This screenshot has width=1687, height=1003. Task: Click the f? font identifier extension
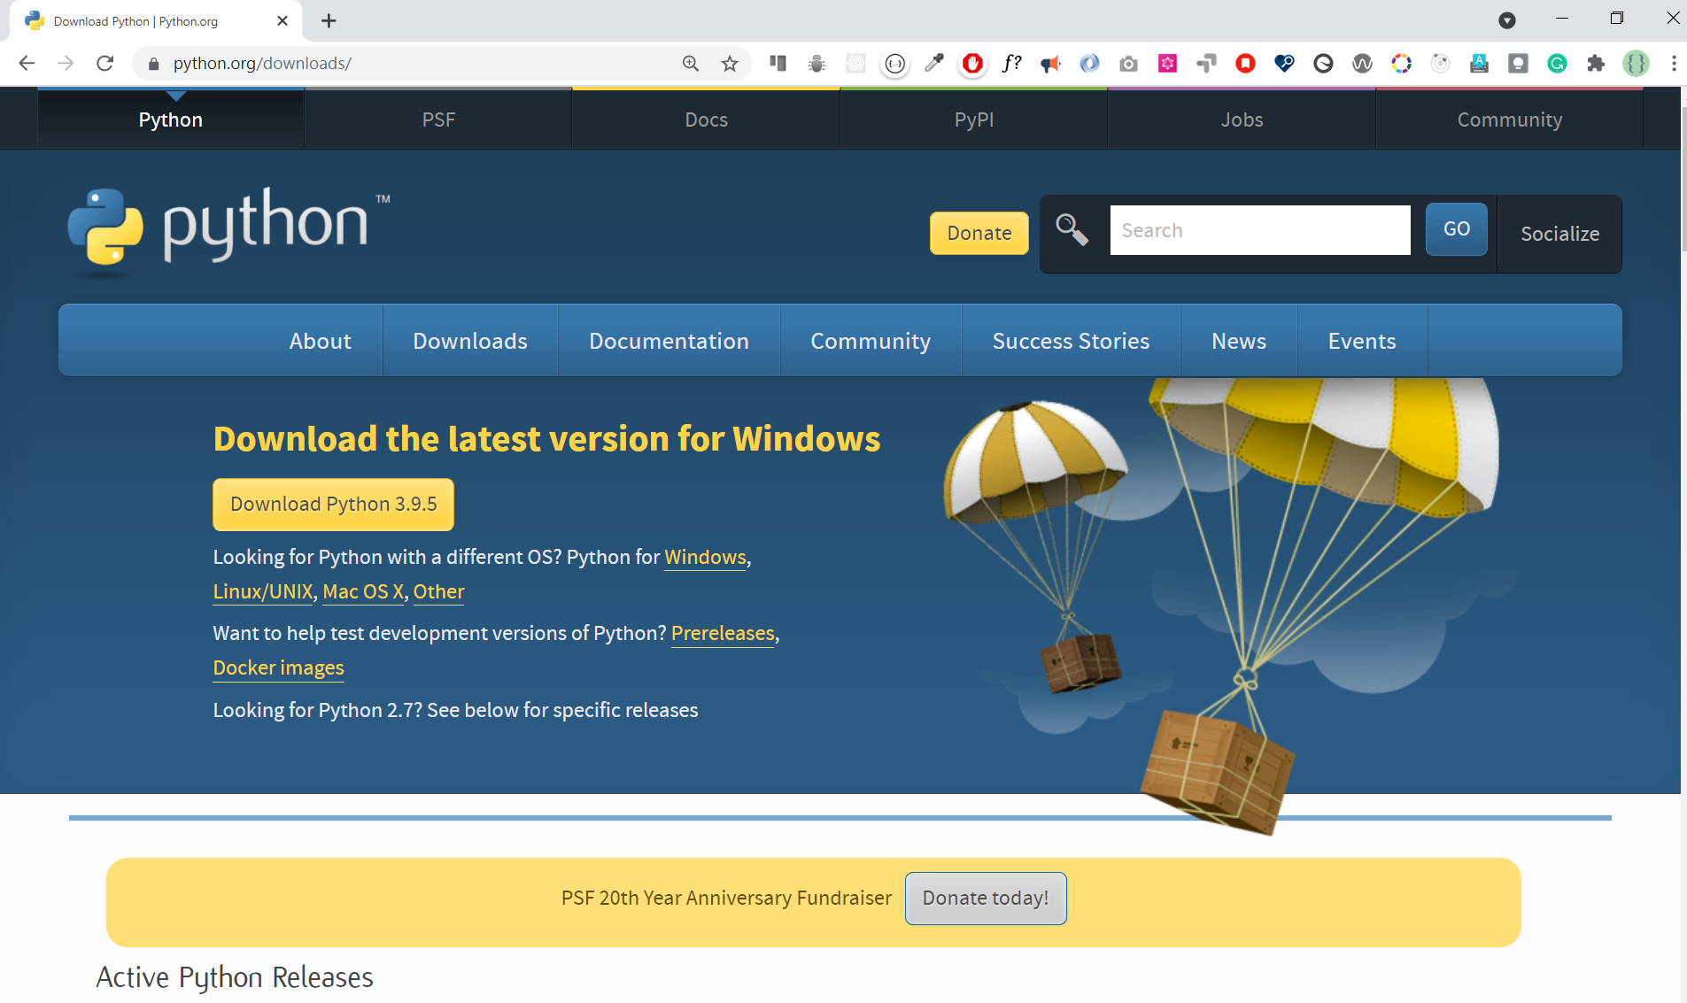tap(1012, 63)
